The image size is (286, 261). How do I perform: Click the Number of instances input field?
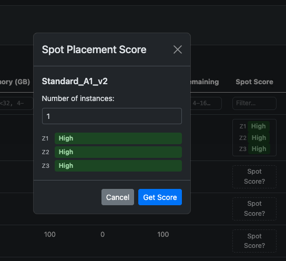(112, 116)
